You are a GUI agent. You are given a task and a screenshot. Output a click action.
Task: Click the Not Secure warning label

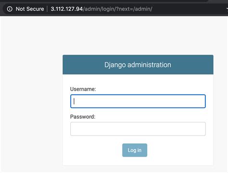[x=30, y=9]
